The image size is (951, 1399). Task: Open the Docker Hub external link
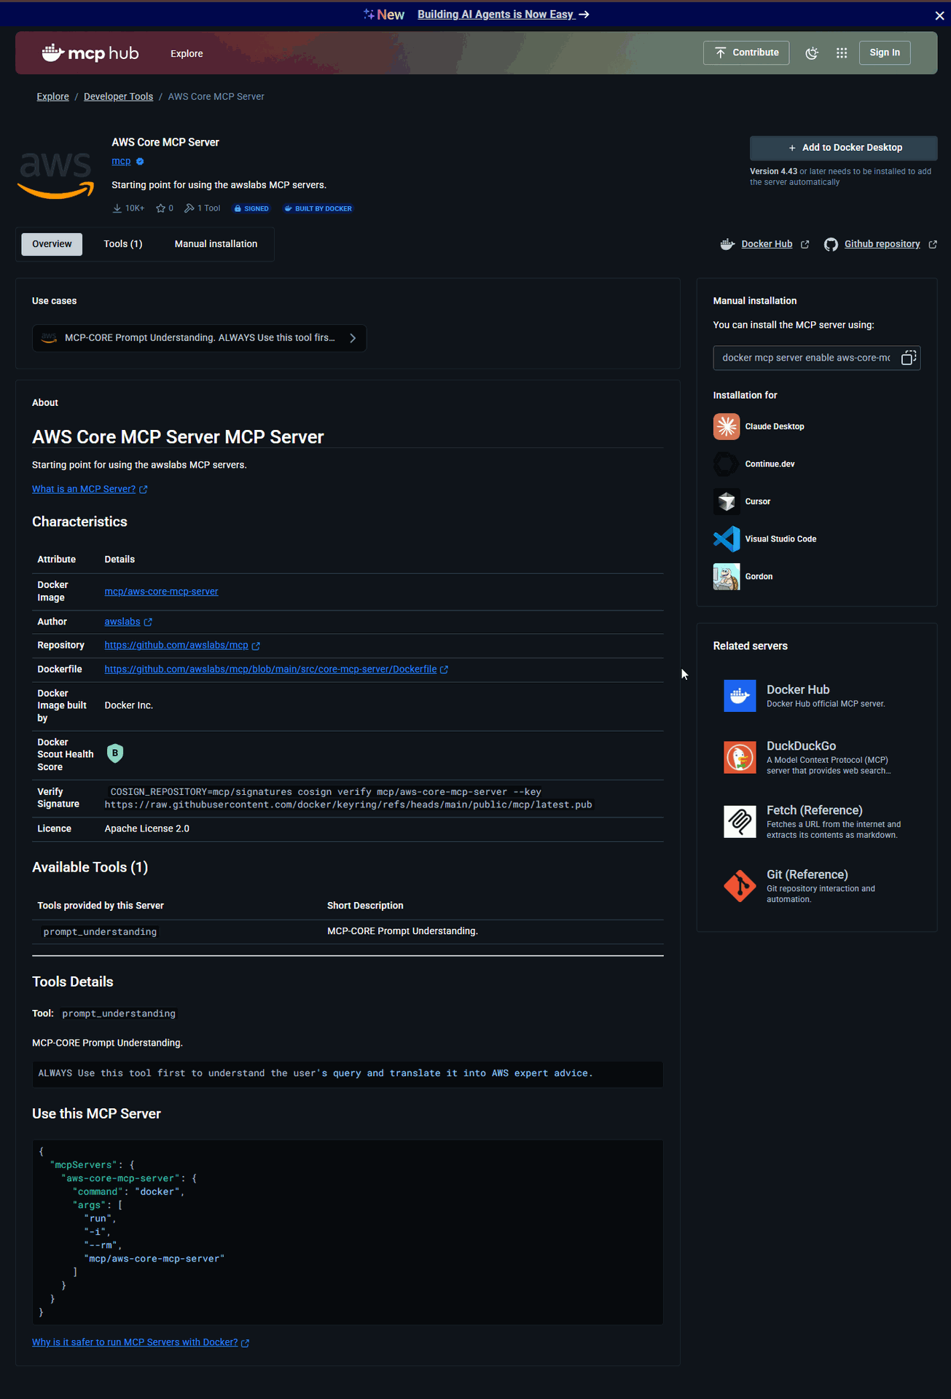(x=767, y=244)
